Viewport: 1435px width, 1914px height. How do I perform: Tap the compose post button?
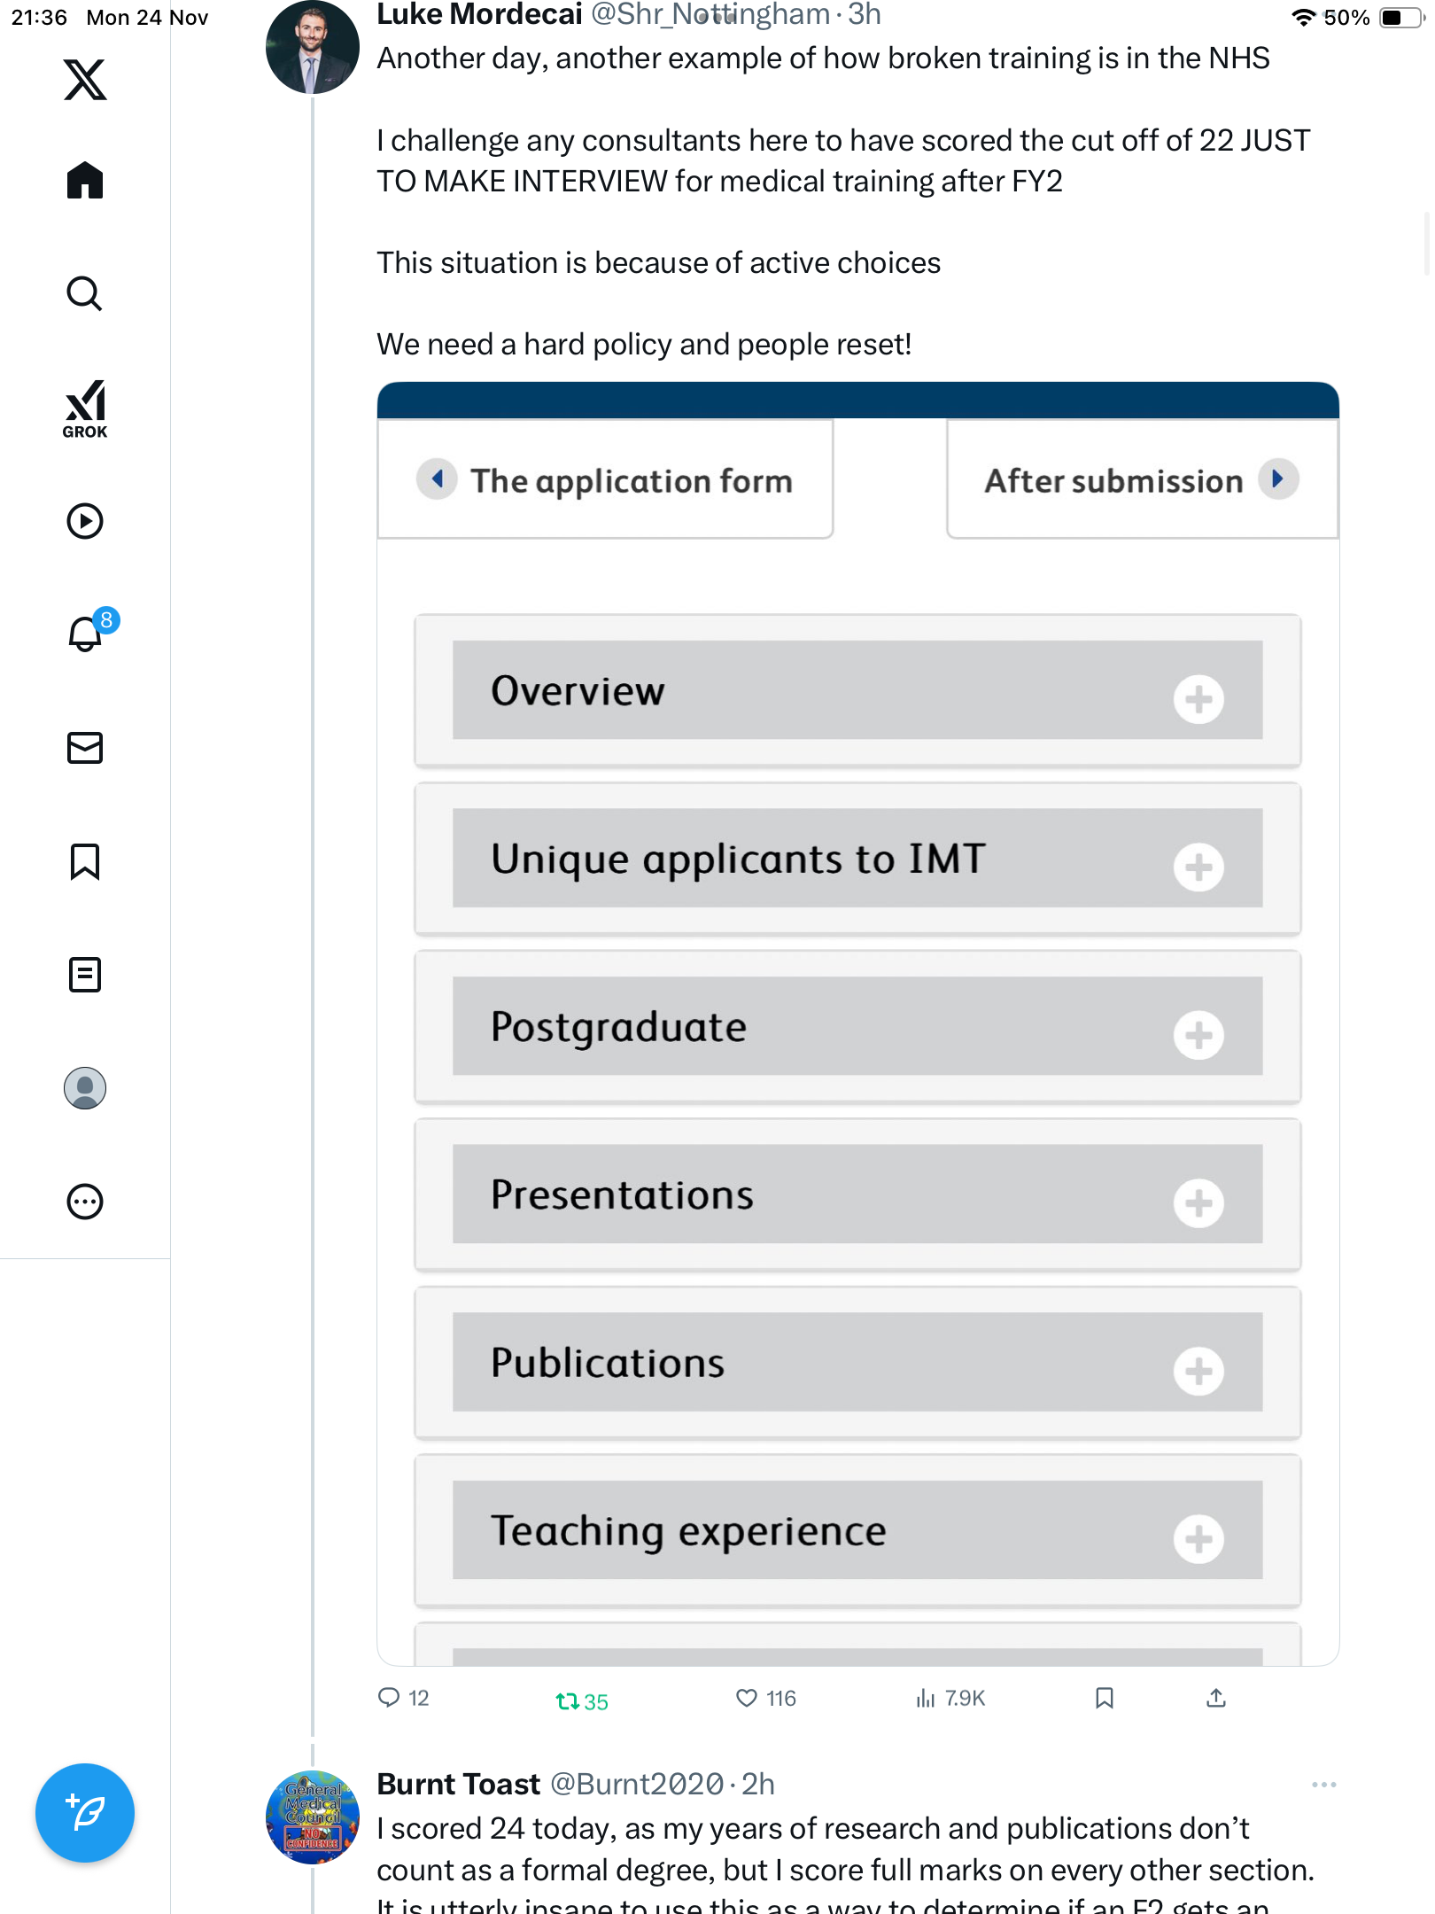[85, 1813]
